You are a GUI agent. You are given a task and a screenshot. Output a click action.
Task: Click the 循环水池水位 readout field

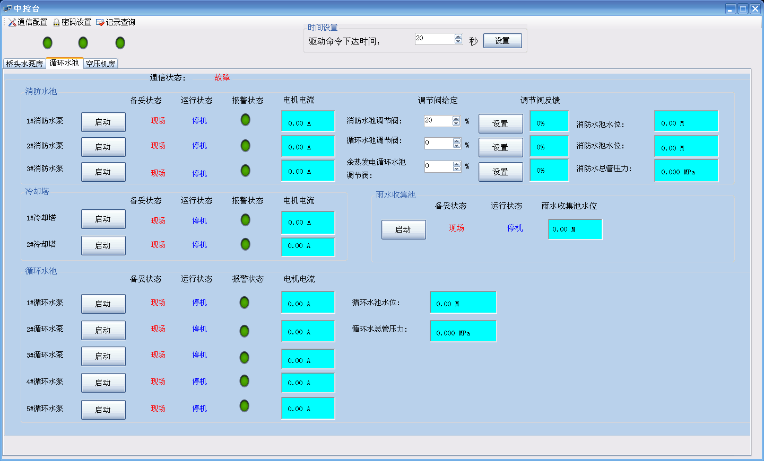pyautogui.click(x=463, y=303)
